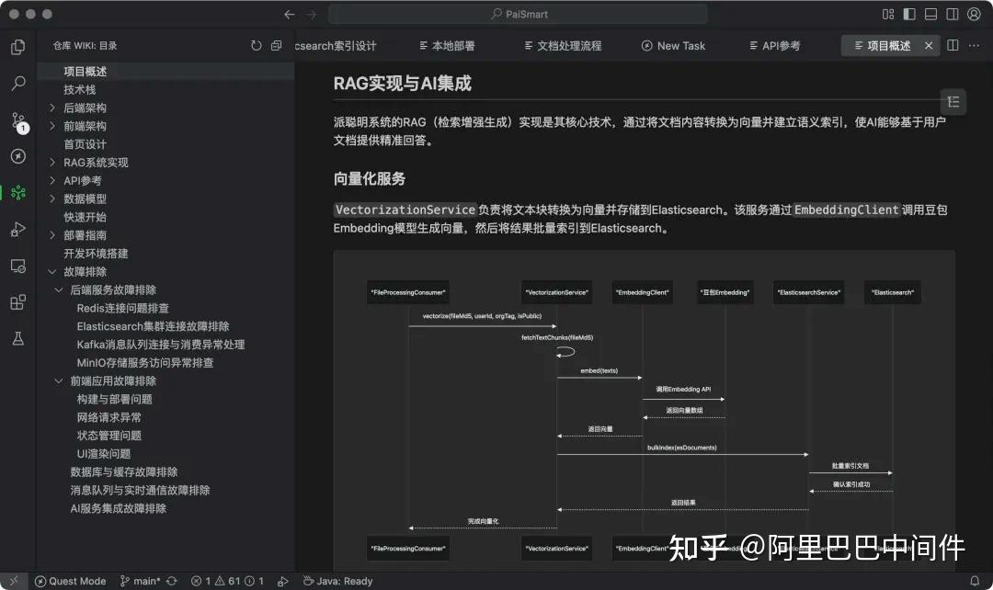This screenshot has height=590, width=993.
Task: Click the back navigation arrow in the title bar
Action: pos(289,14)
